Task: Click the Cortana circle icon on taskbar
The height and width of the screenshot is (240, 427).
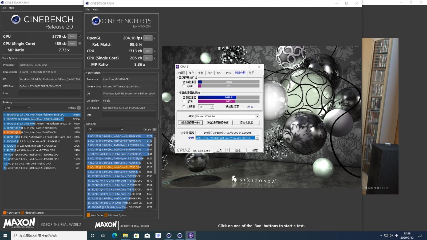Action: coord(93,235)
